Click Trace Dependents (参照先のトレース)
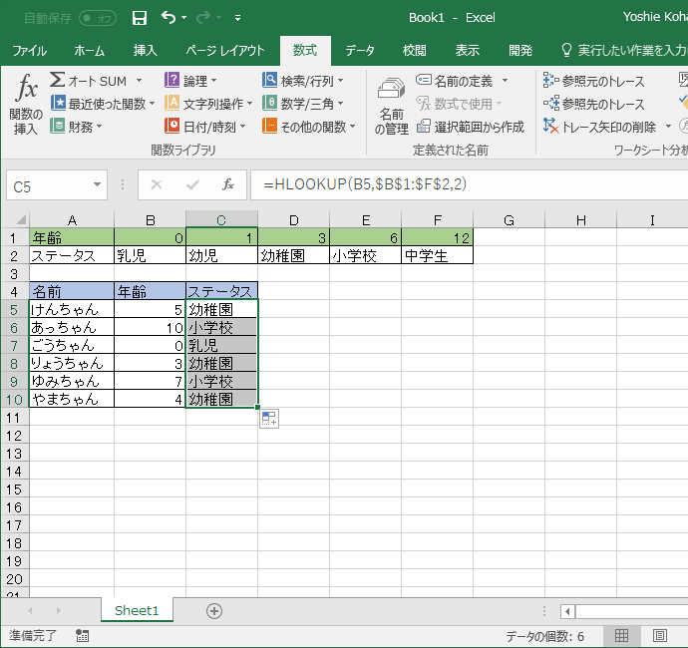688x648 pixels. pos(593,104)
